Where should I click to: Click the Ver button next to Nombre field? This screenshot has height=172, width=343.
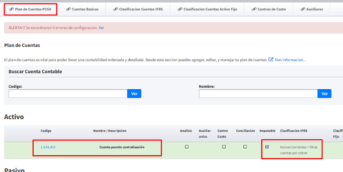[x=324, y=94]
